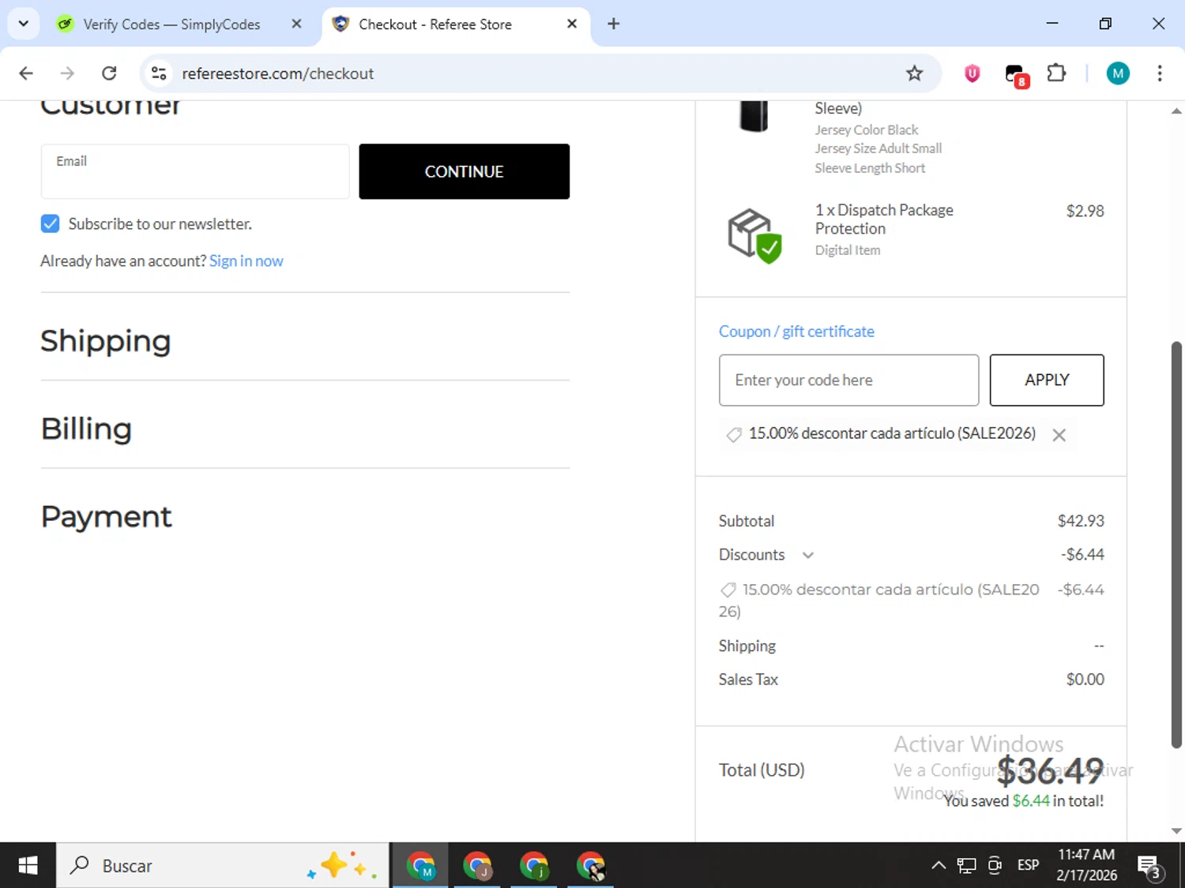Viewport: 1185px width, 888px height.
Task: View site information icon in address bar
Action: [x=159, y=73]
